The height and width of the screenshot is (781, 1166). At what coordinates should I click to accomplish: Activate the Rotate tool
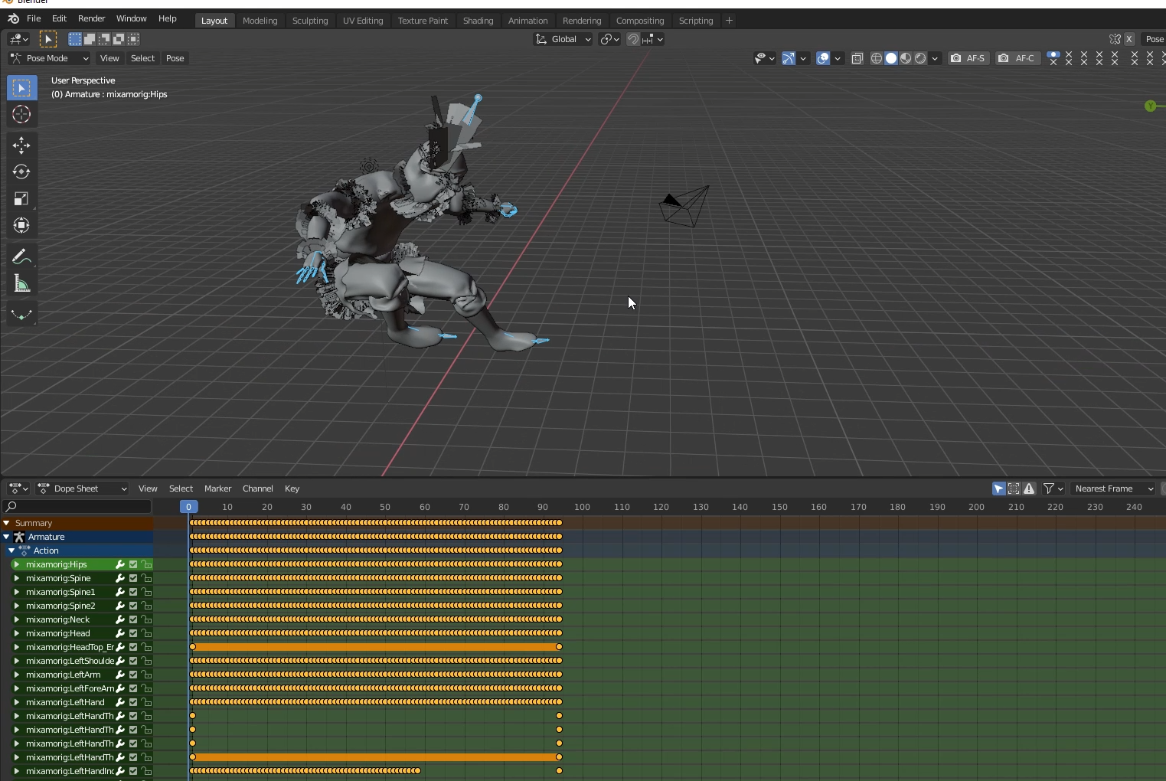coord(21,172)
